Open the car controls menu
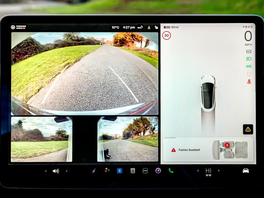 tap(246, 171)
